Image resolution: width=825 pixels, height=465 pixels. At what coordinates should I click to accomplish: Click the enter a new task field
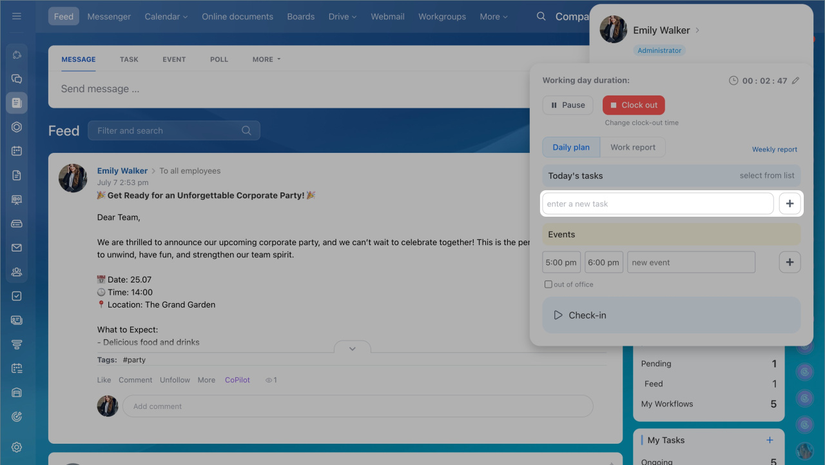657,204
